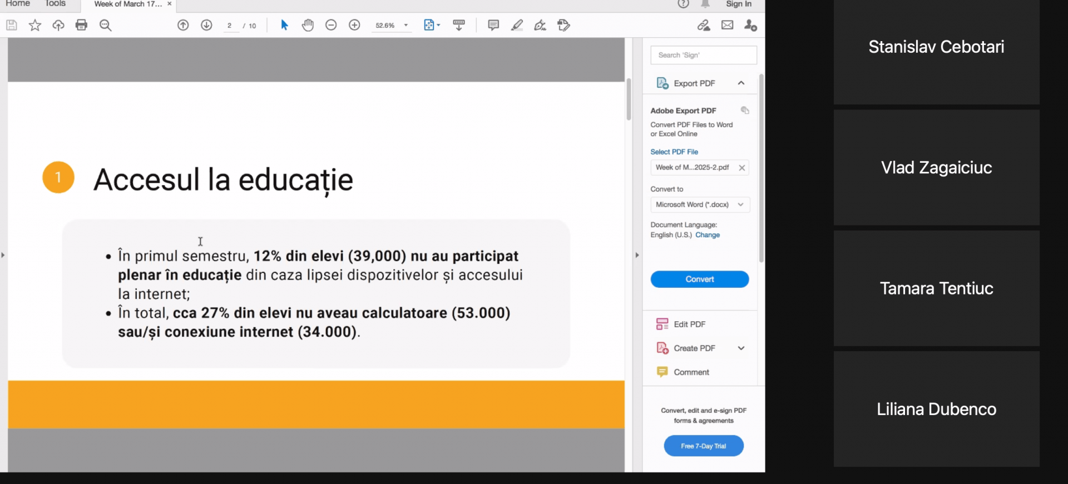Open the Home tab
1068x484 pixels.
coord(18,3)
